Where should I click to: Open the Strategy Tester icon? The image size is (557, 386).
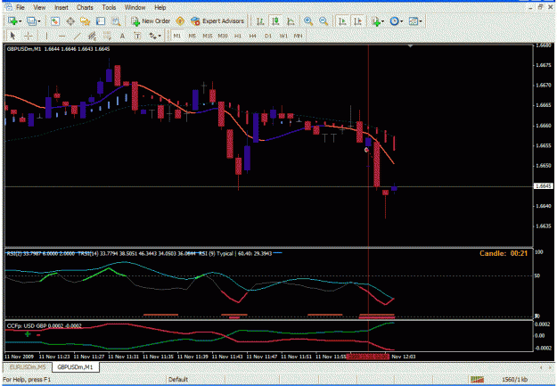coord(116,21)
